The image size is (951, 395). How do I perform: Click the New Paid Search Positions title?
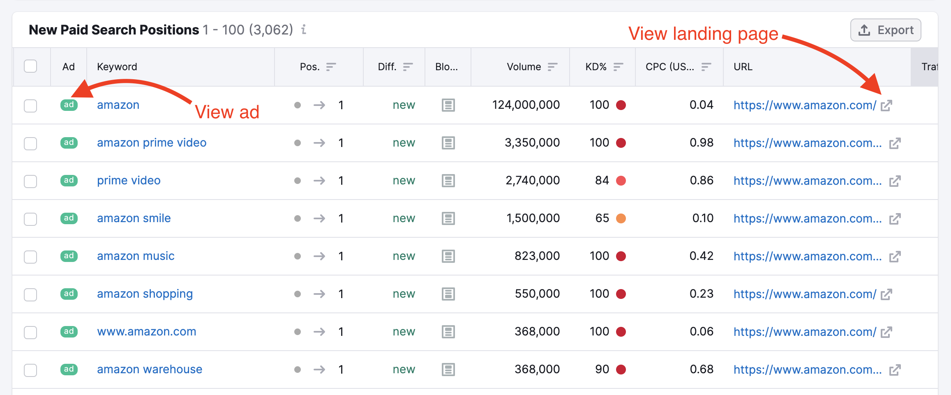114,30
